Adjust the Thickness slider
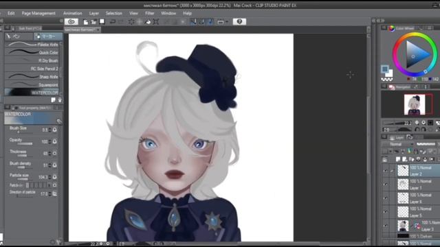The image size is (440, 247). pyautogui.click(x=25, y=156)
